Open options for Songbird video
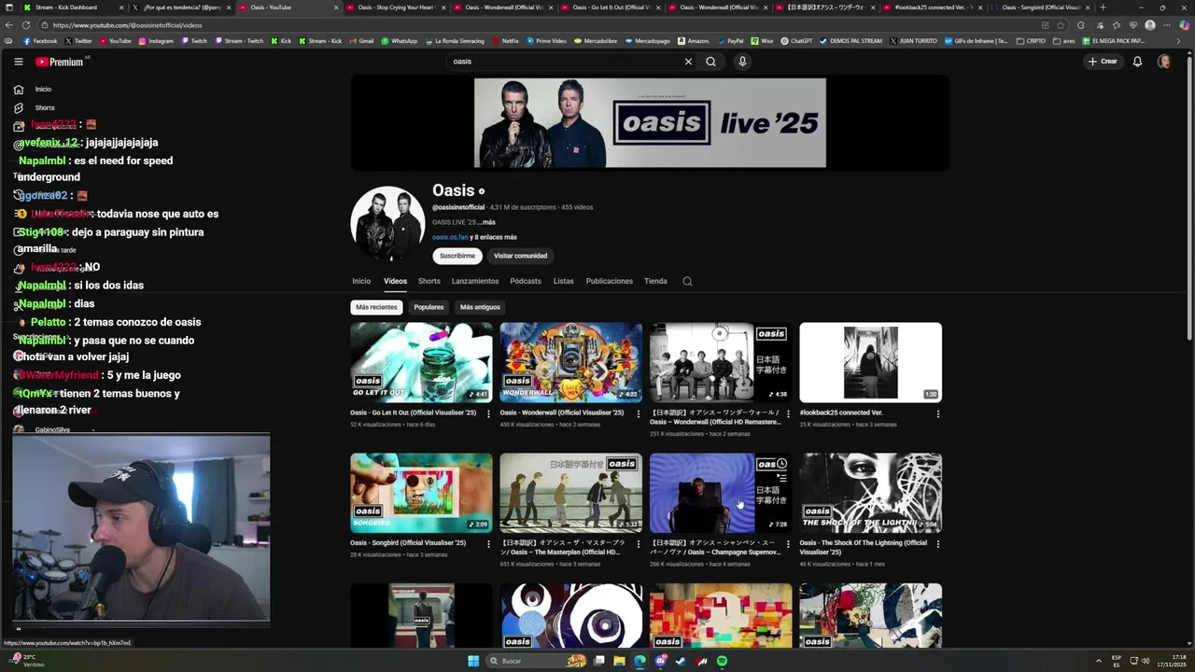Screen dimensions: 1195x672 (x=488, y=544)
